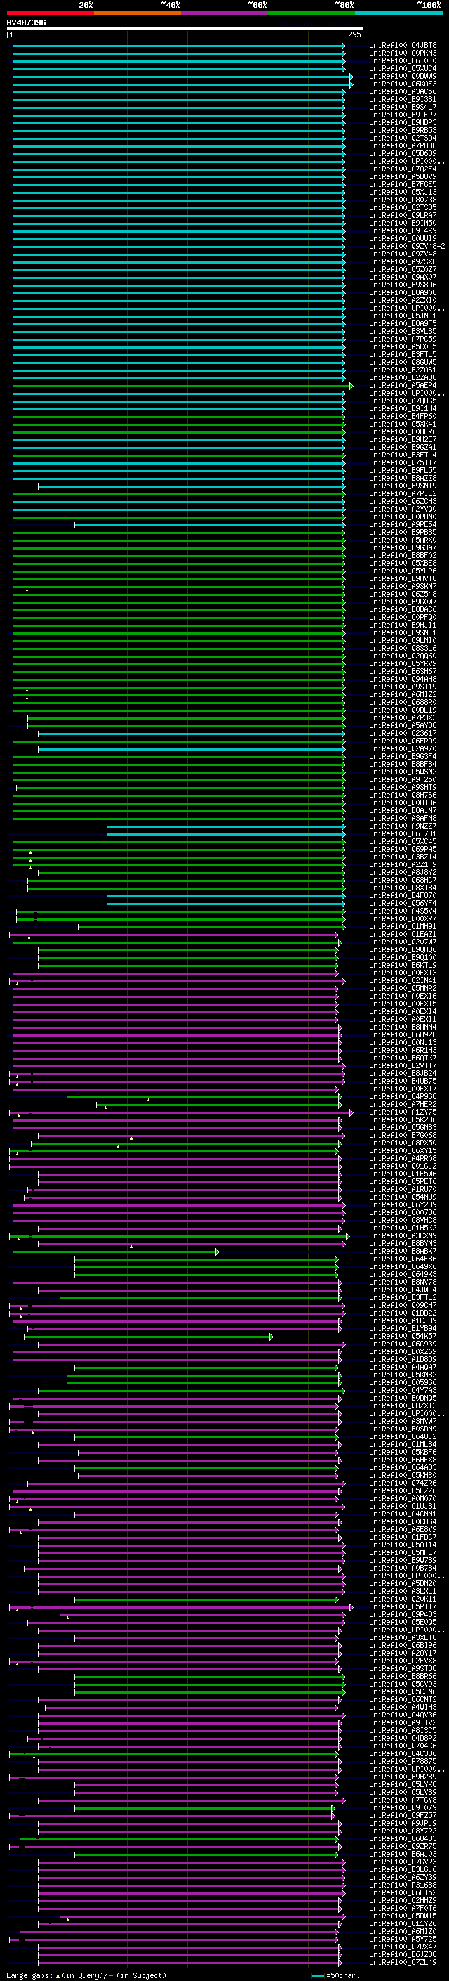The image size is (449, 1981).
Task: Click the =50char. scale legend
Action: click(337, 1975)
